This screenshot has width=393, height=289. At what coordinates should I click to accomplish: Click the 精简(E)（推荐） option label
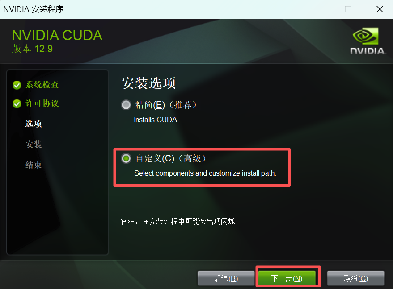(x=166, y=105)
